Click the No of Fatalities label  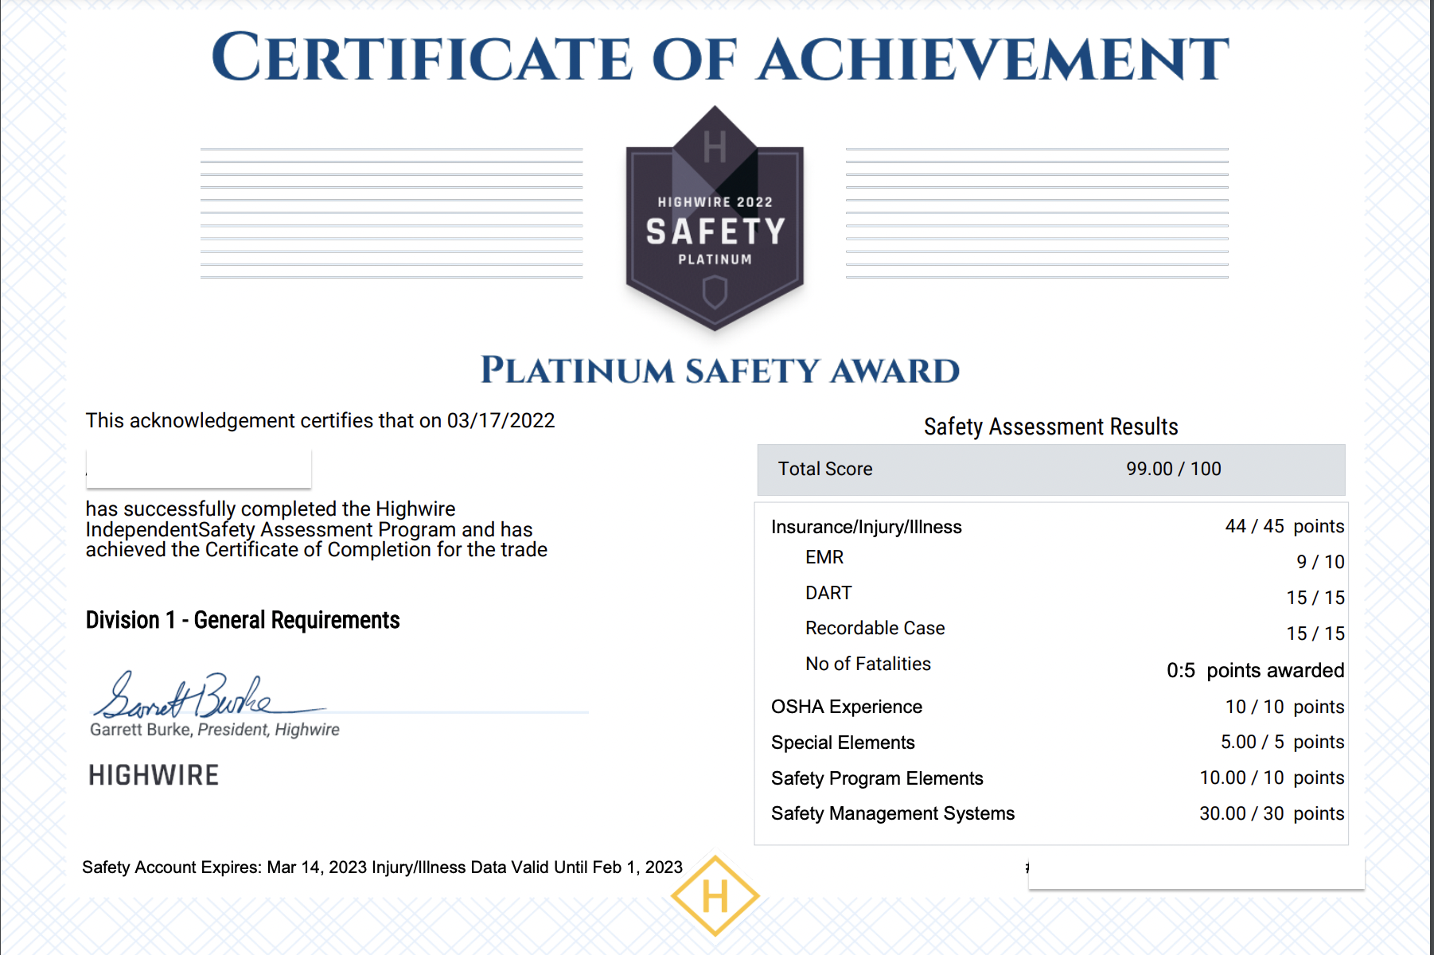(x=868, y=664)
